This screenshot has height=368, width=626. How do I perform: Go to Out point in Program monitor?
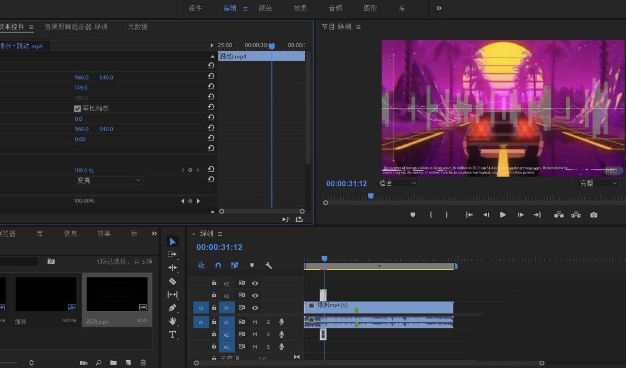point(537,214)
